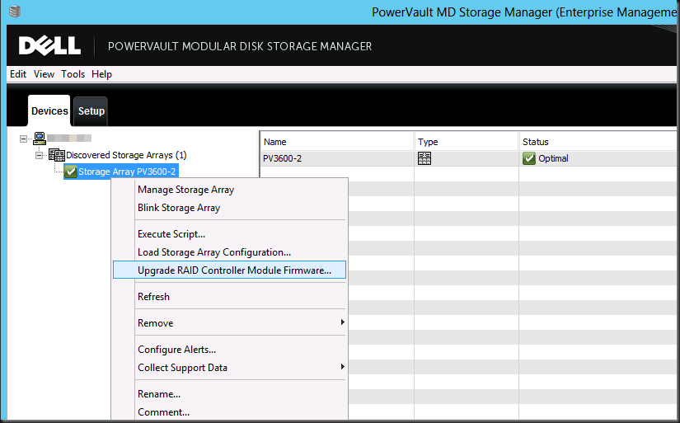680x423 pixels.
Task: Click Refresh in the context menu
Action: coord(229,297)
